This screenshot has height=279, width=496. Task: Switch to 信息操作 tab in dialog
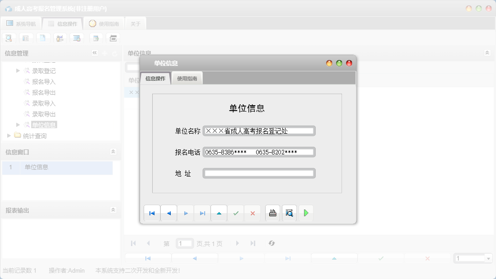(155, 79)
